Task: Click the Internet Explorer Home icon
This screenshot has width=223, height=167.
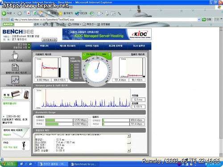Action: pos(41,13)
